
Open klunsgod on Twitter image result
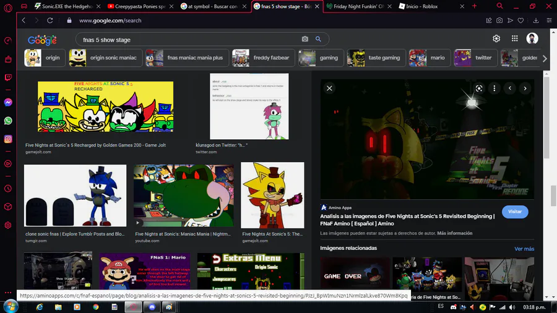249,106
